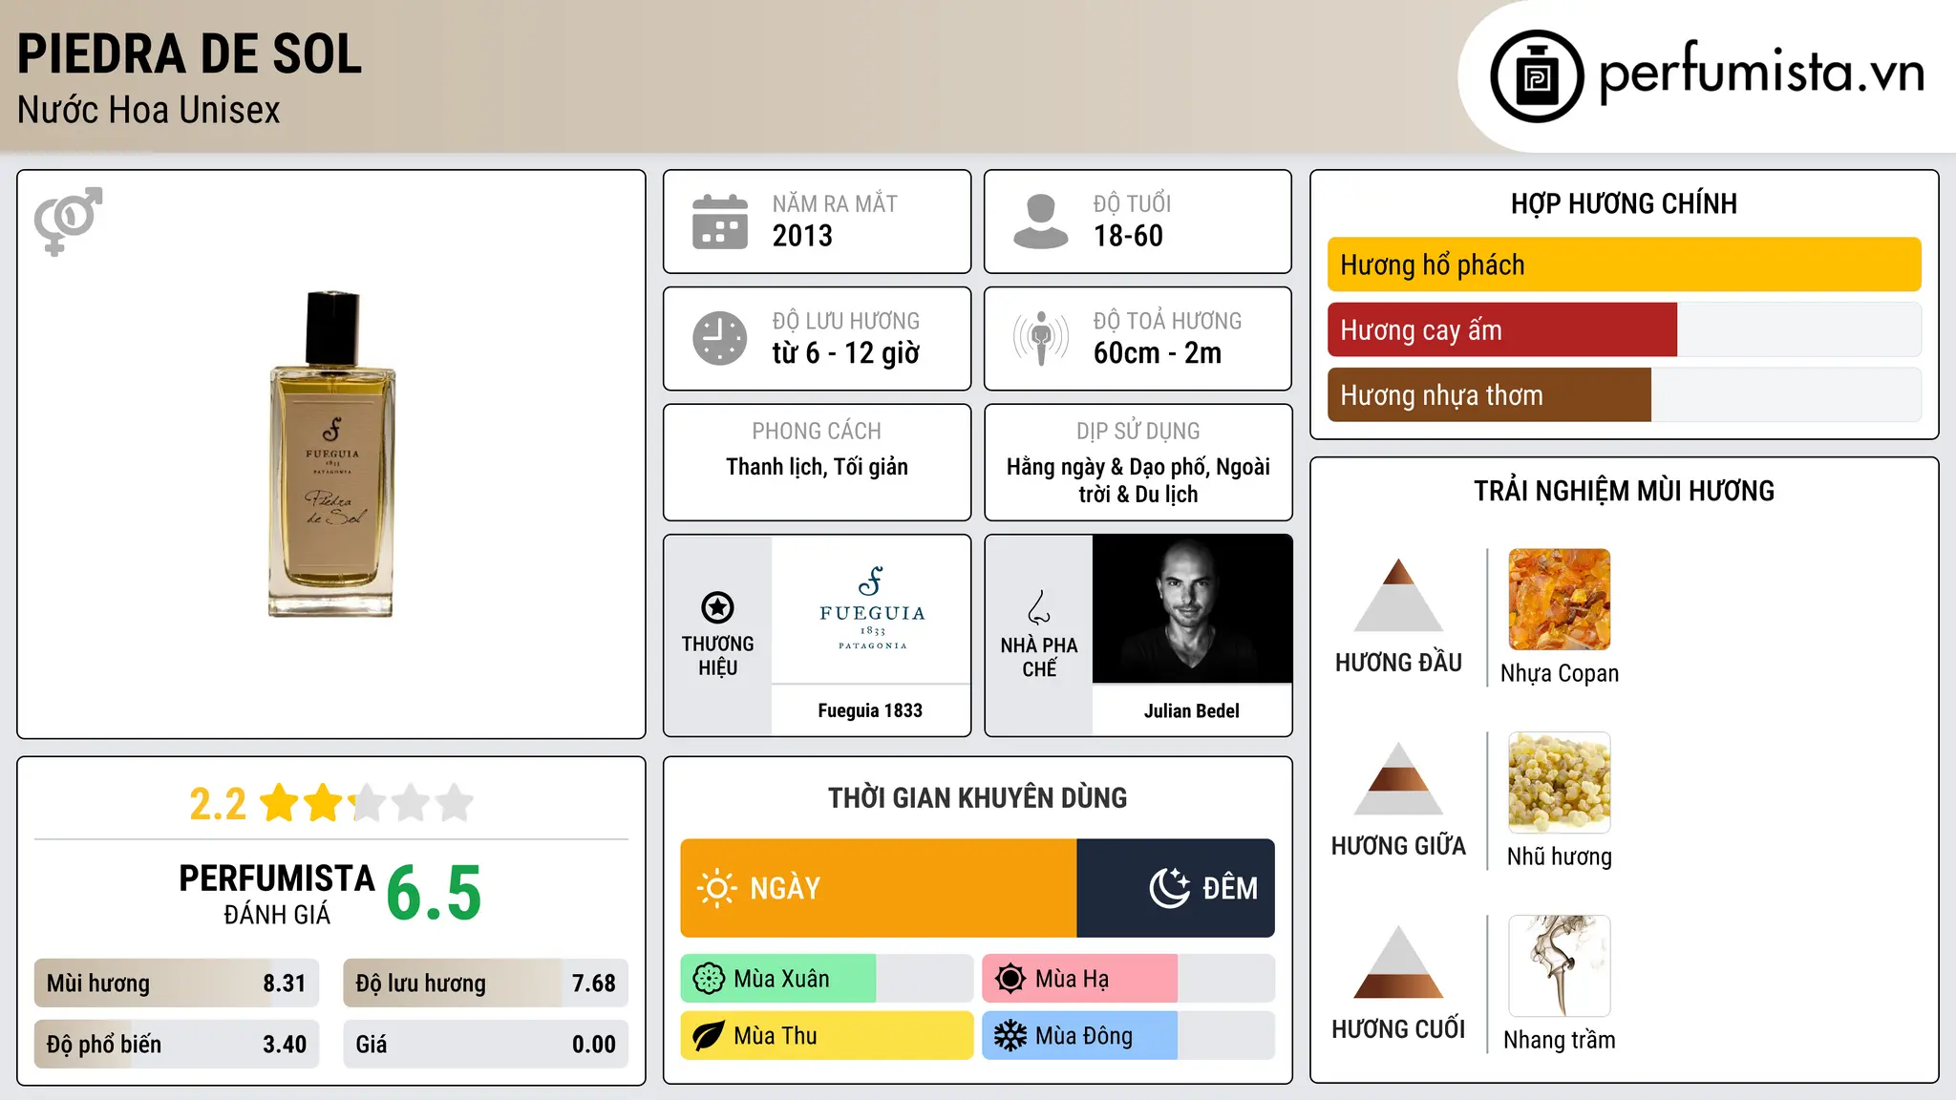Select the Hương hổ phách accord bar
The image size is (1956, 1100).
pos(1624,264)
